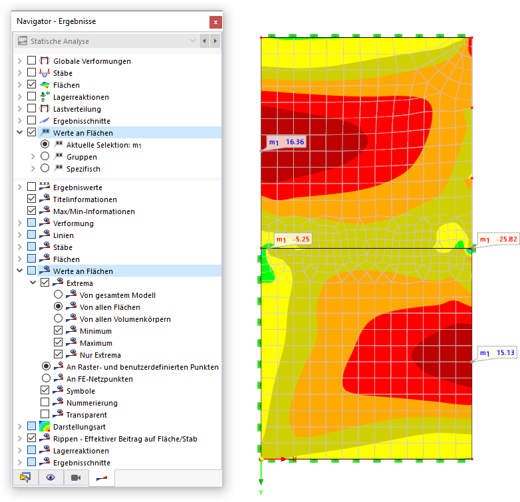This screenshot has height=502, width=520.
Task: Click the m1 -25.82 result label
Action: [x=499, y=239]
